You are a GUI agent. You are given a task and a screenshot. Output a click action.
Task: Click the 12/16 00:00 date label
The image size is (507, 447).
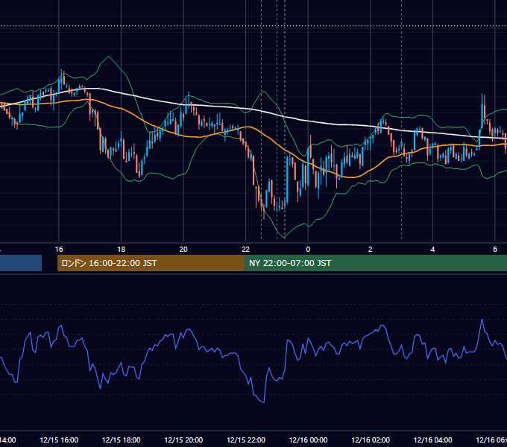pyautogui.click(x=308, y=440)
